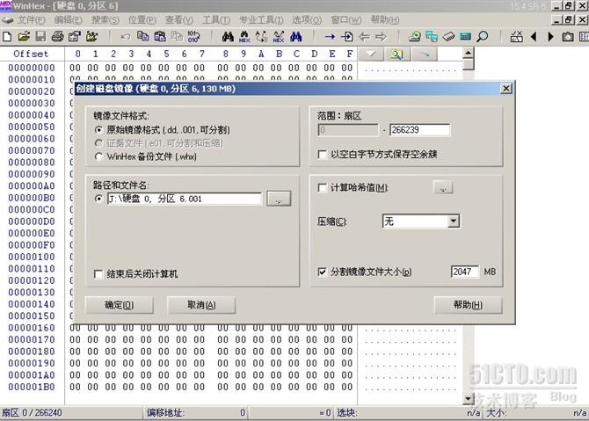589x421 pixels.
Task: Navigate back with the left hollow arrow
Action: point(364,36)
